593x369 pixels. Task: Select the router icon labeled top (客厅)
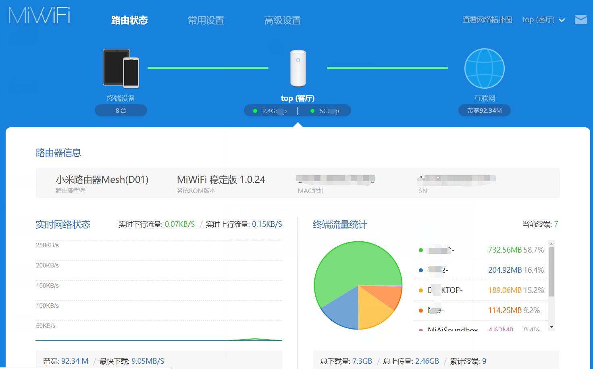pos(298,68)
